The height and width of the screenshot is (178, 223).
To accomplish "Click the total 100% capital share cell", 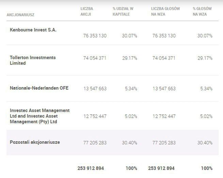I will (131, 168).
